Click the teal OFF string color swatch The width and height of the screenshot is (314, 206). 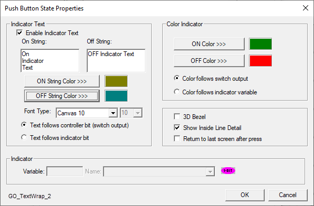(116, 96)
